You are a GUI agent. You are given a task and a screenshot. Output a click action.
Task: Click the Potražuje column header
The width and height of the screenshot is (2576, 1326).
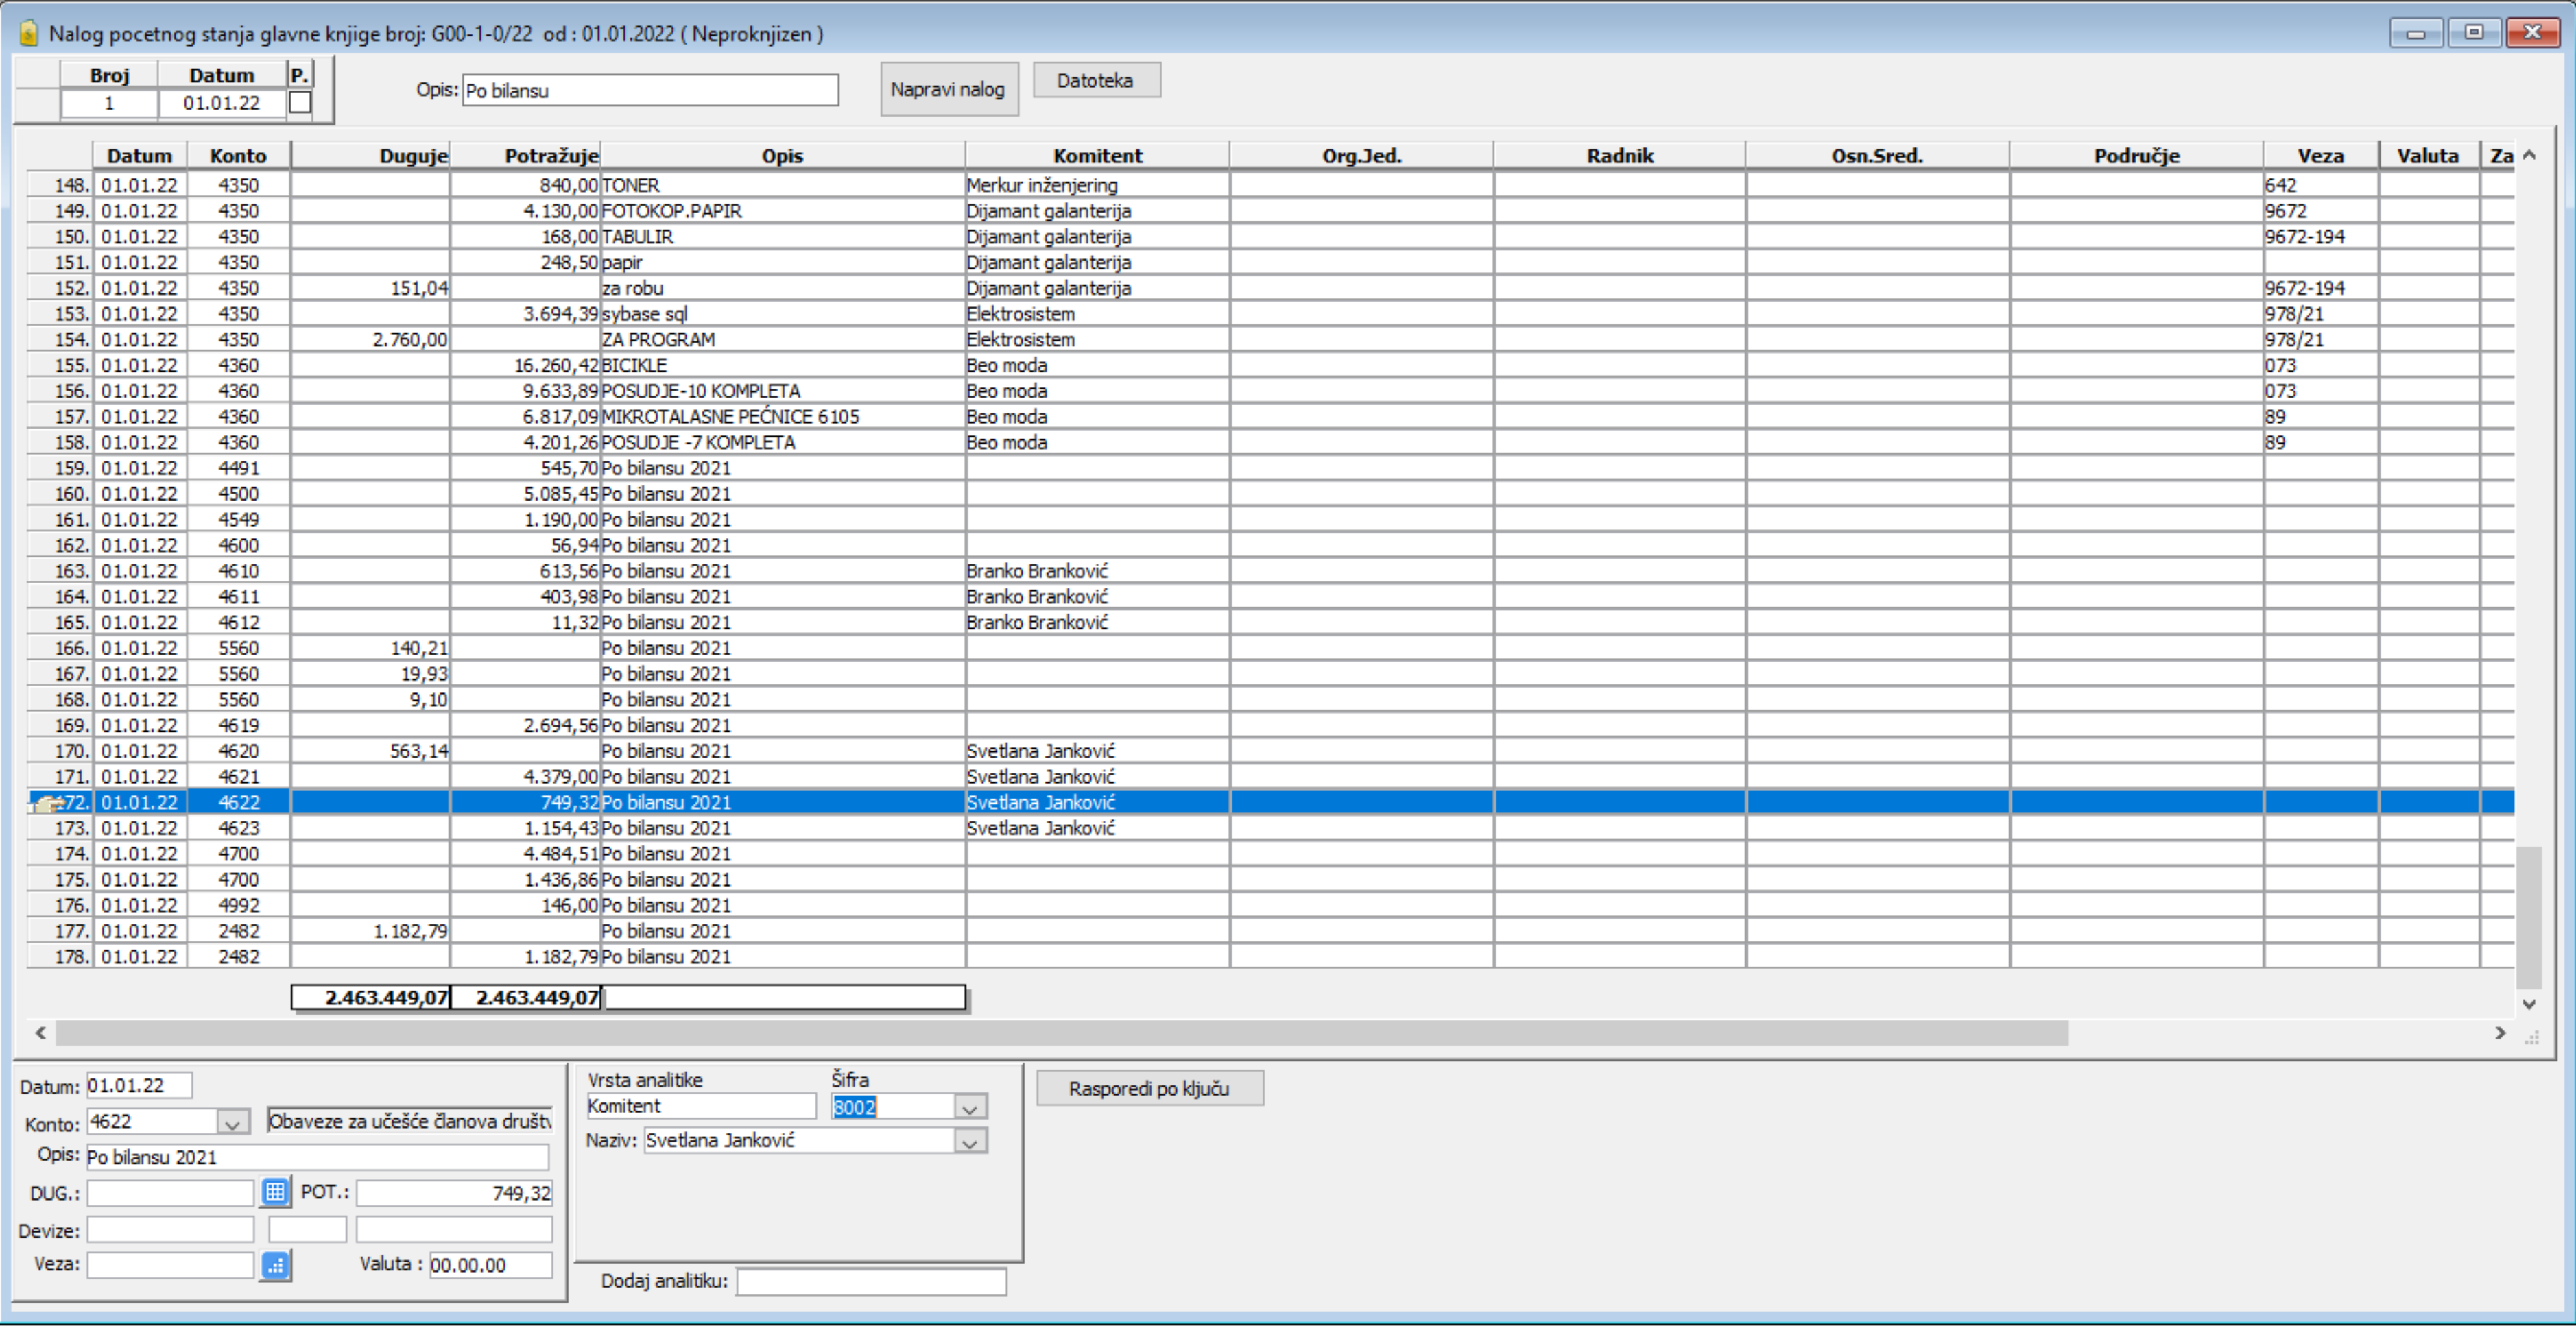(550, 156)
